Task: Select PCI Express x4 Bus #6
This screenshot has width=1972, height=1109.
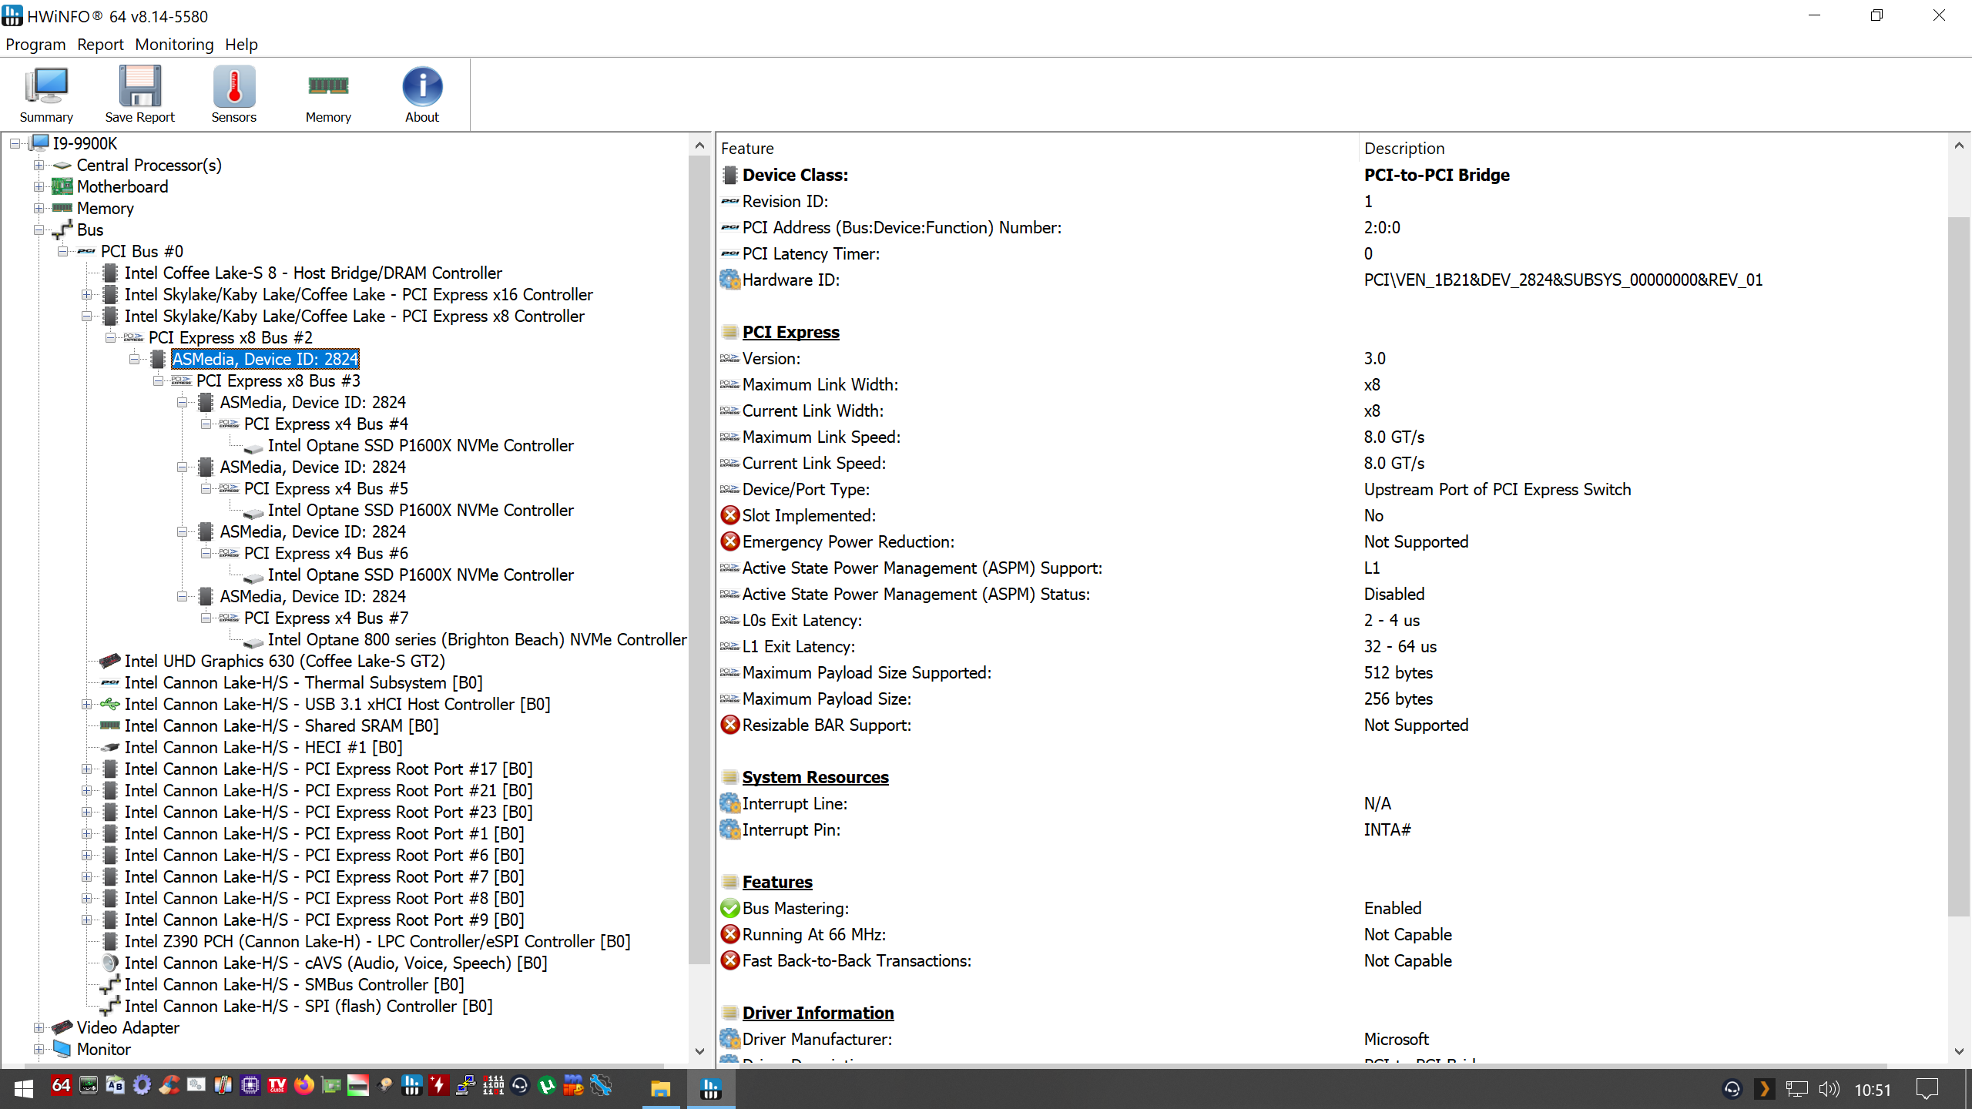Action: pyautogui.click(x=326, y=553)
